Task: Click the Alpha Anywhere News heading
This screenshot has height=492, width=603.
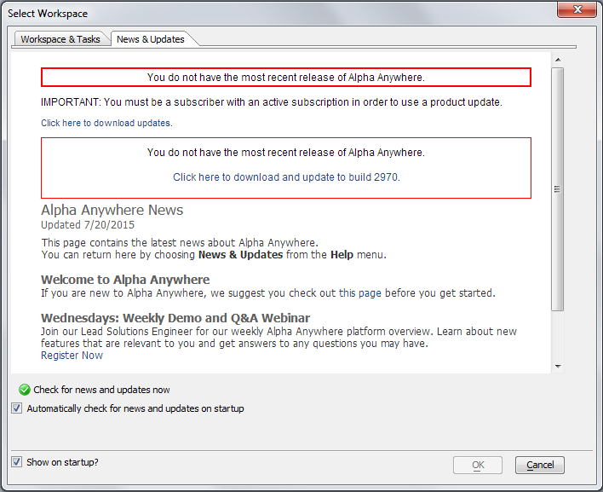Action: [112, 210]
